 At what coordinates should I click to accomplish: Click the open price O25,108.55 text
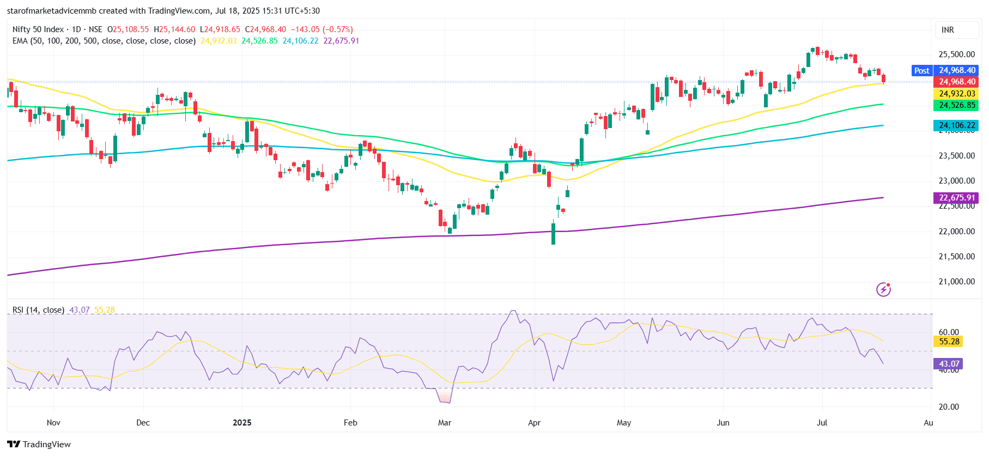click(x=128, y=29)
